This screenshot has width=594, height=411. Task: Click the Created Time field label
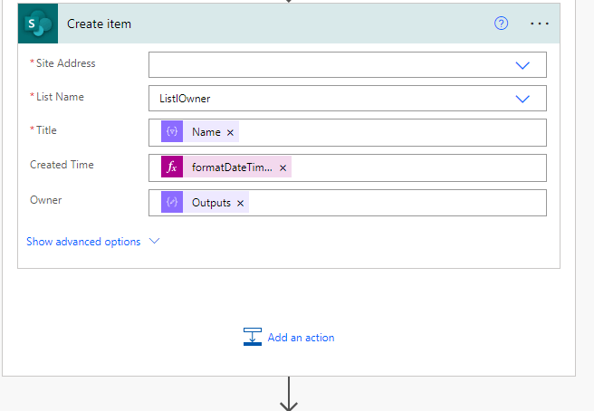pyautogui.click(x=62, y=165)
